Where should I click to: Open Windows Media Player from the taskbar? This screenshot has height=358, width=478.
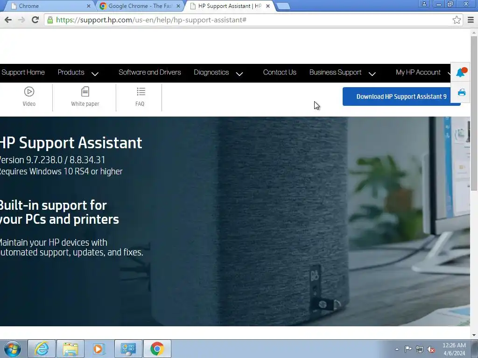point(99,349)
